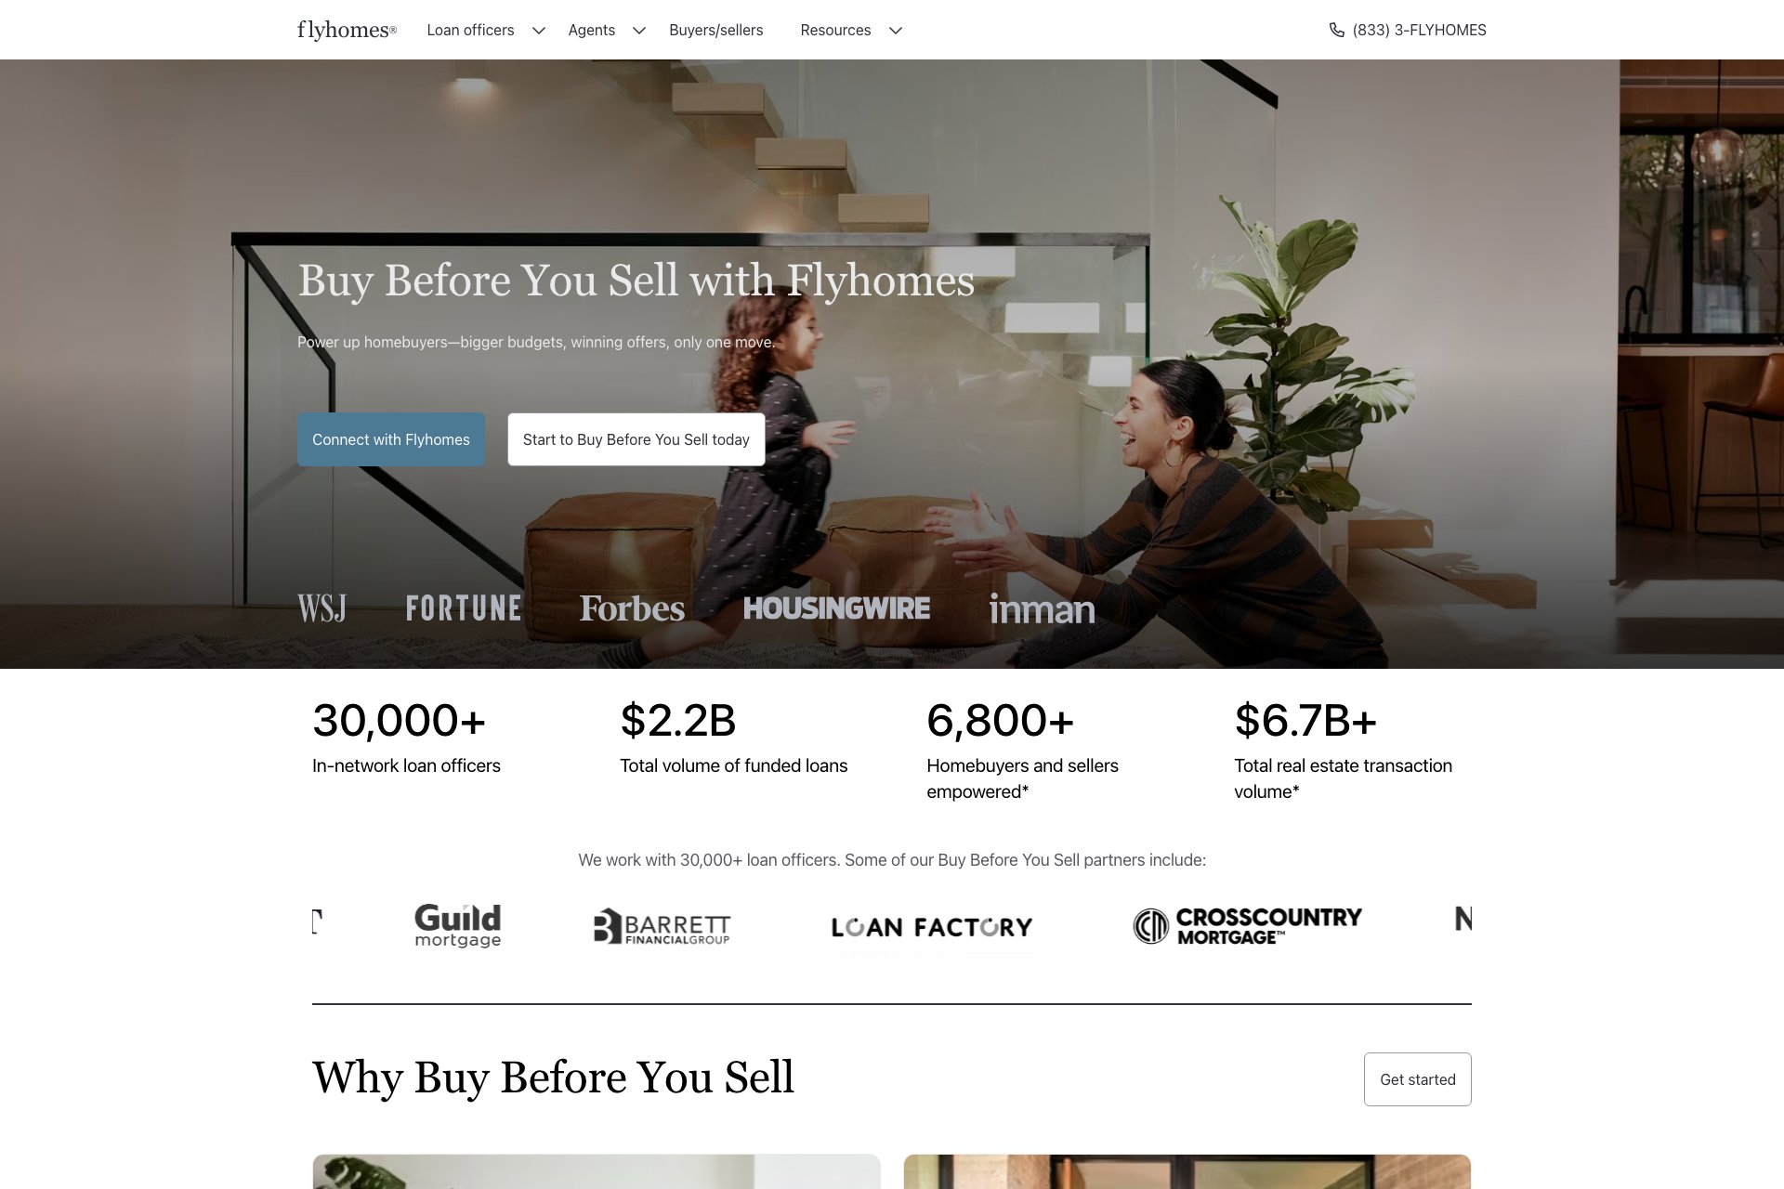Click the HousingWire press logo
This screenshot has width=1784, height=1189.
point(836,608)
